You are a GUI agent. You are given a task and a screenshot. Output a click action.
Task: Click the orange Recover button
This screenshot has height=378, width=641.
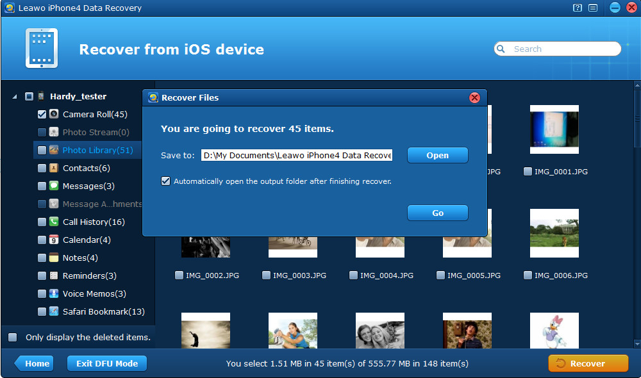[x=588, y=363]
